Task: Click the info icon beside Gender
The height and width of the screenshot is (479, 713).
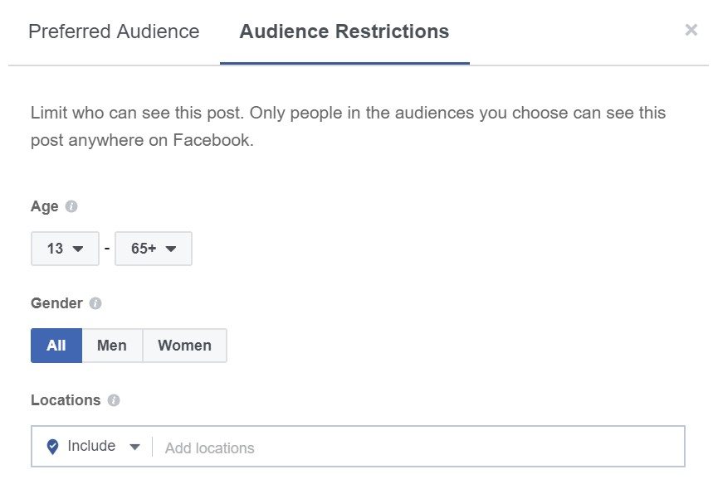Action: click(95, 303)
